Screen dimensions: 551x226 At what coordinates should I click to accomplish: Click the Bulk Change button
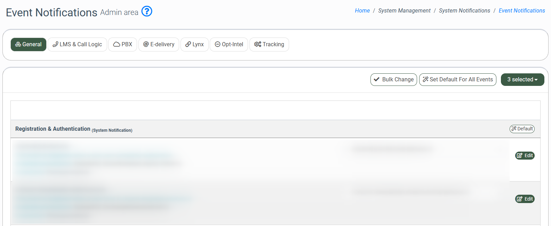click(393, 80)
